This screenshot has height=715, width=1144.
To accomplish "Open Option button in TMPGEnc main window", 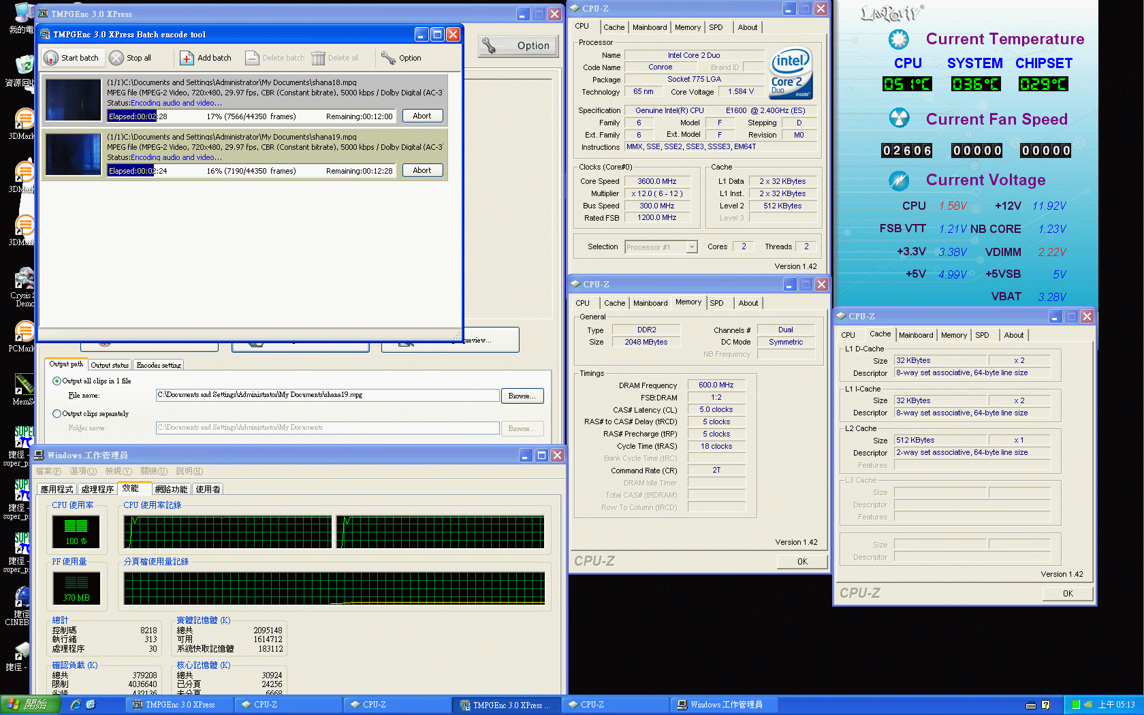I will (518, 46).
